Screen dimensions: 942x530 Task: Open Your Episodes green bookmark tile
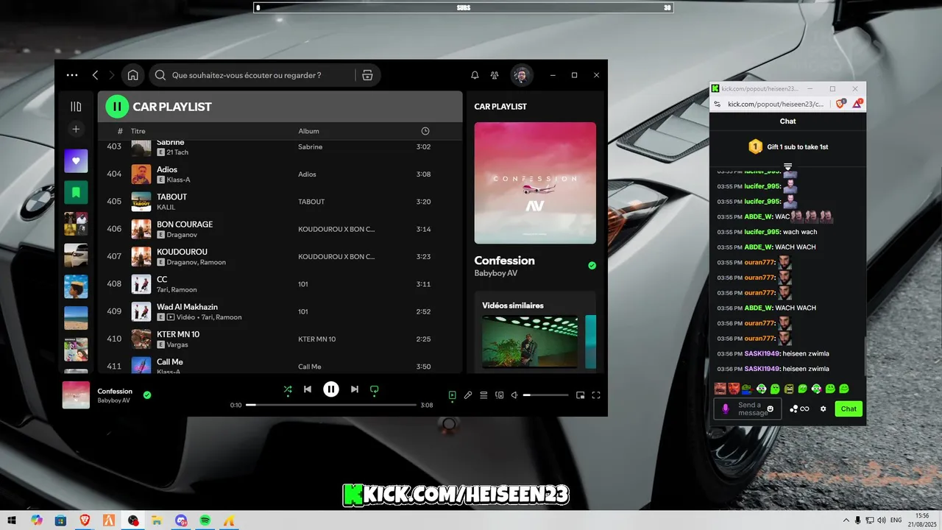[76, 192]
